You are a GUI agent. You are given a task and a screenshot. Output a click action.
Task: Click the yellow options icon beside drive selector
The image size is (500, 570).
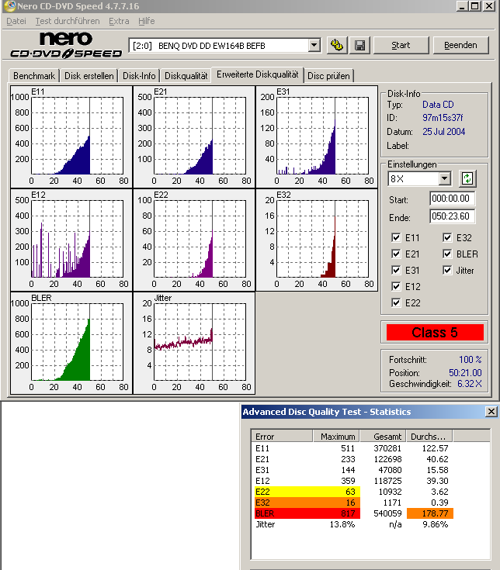(337, 45)
